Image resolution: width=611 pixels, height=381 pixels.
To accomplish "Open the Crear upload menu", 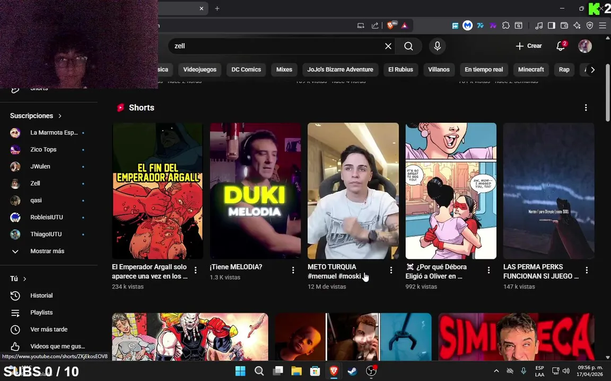I will [529, 46].
